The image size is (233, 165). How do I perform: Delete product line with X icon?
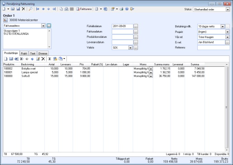[x=43, y=59]
